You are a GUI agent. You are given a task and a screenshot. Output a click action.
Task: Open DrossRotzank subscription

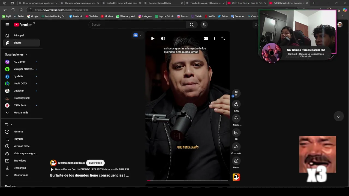point(21,98)
